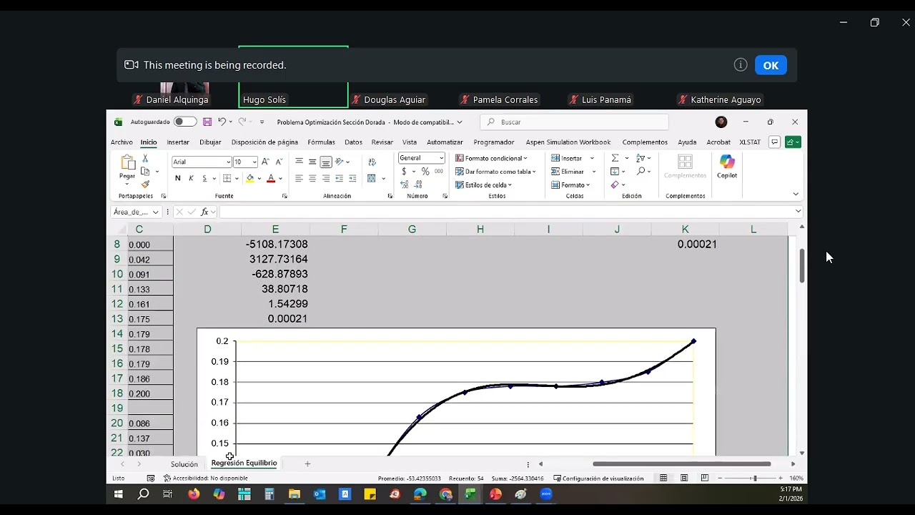The width and height of the screenshot is (915, 515).
Task: Open Dar formato como tabla dropdown
Action: pos(495,172)
